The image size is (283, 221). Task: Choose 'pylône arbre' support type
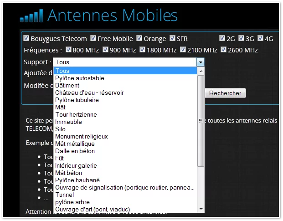[72, 202]
